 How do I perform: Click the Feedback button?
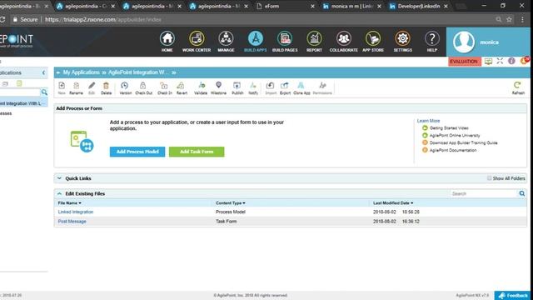pos(513,296)
